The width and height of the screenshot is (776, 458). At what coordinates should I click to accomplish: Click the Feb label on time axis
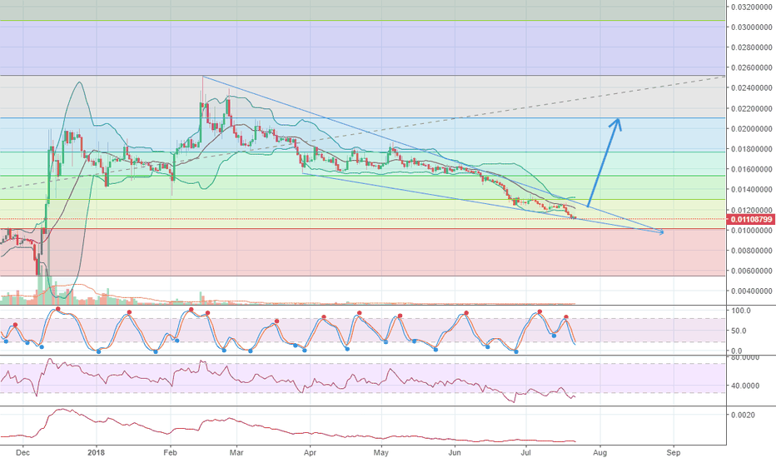(170, 452)
